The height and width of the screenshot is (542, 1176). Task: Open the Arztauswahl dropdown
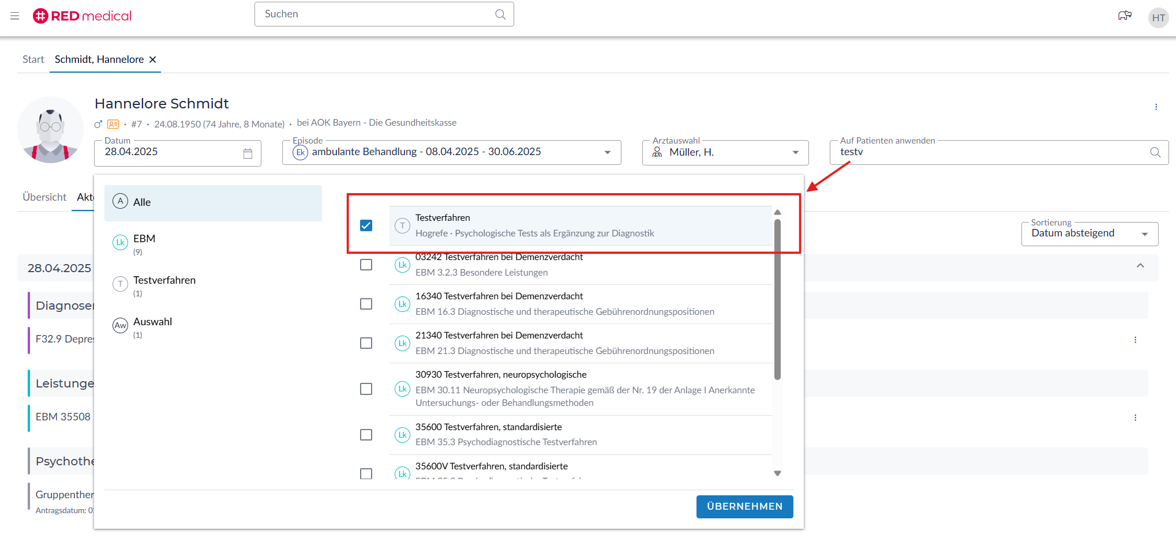click(795, 152)
